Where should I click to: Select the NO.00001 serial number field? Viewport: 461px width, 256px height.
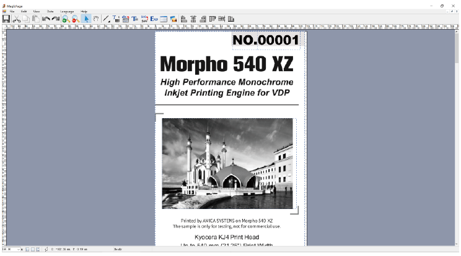(266, 41)
